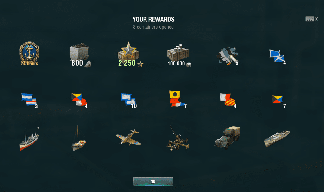Click the ESC key label

click(x=309, y=19)
